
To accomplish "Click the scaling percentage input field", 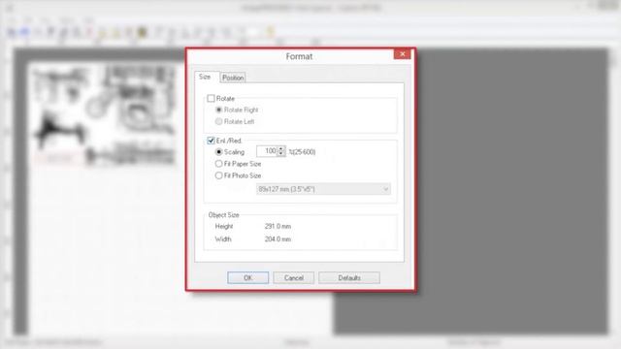I will (x=267, y=151).
